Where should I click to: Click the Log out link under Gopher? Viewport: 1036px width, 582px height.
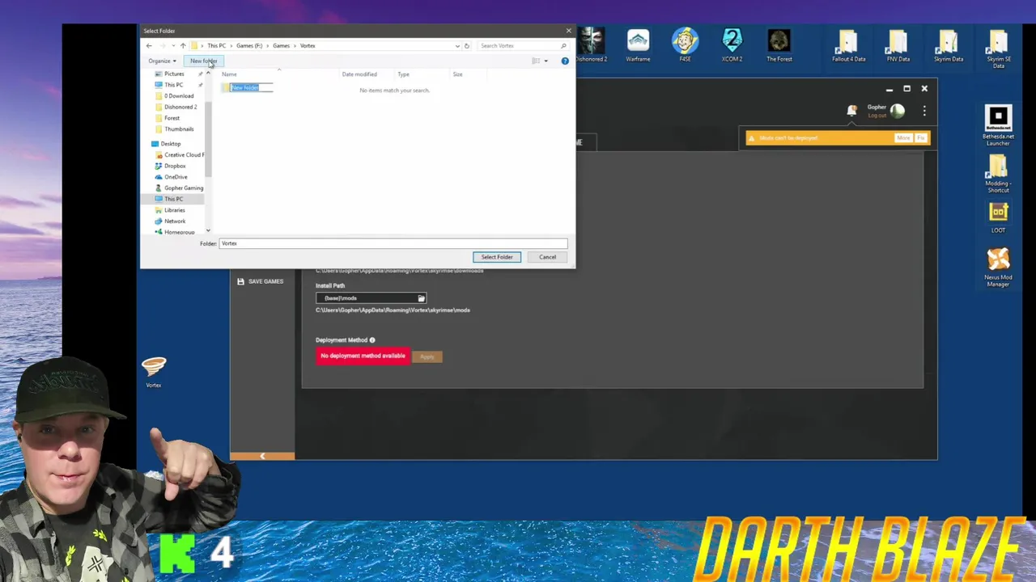(x=877, y=116)
